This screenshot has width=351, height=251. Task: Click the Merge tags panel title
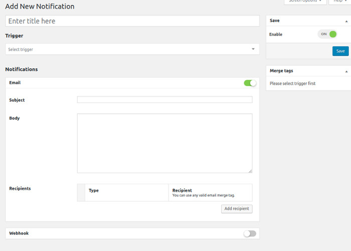[281, 71]
